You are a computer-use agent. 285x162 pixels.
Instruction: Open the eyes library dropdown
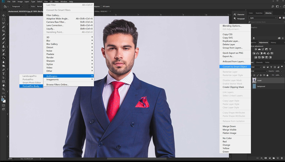coord(263,18)
